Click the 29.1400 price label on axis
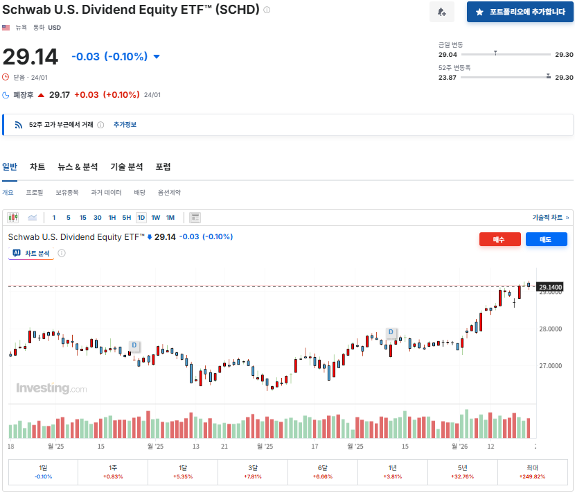 (550, 287)
